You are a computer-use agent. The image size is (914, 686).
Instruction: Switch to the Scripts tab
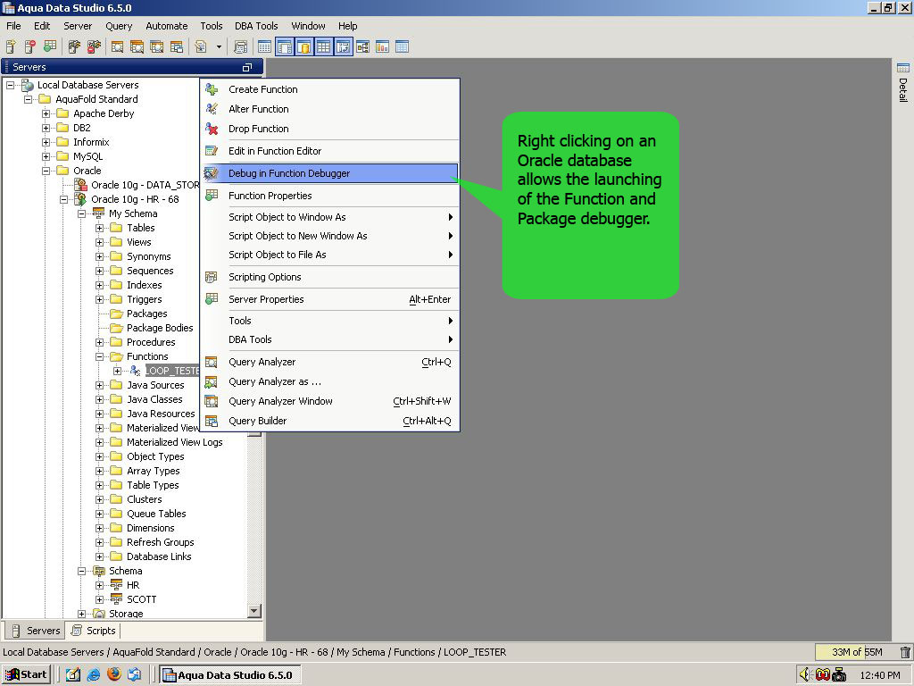(94, 631)
